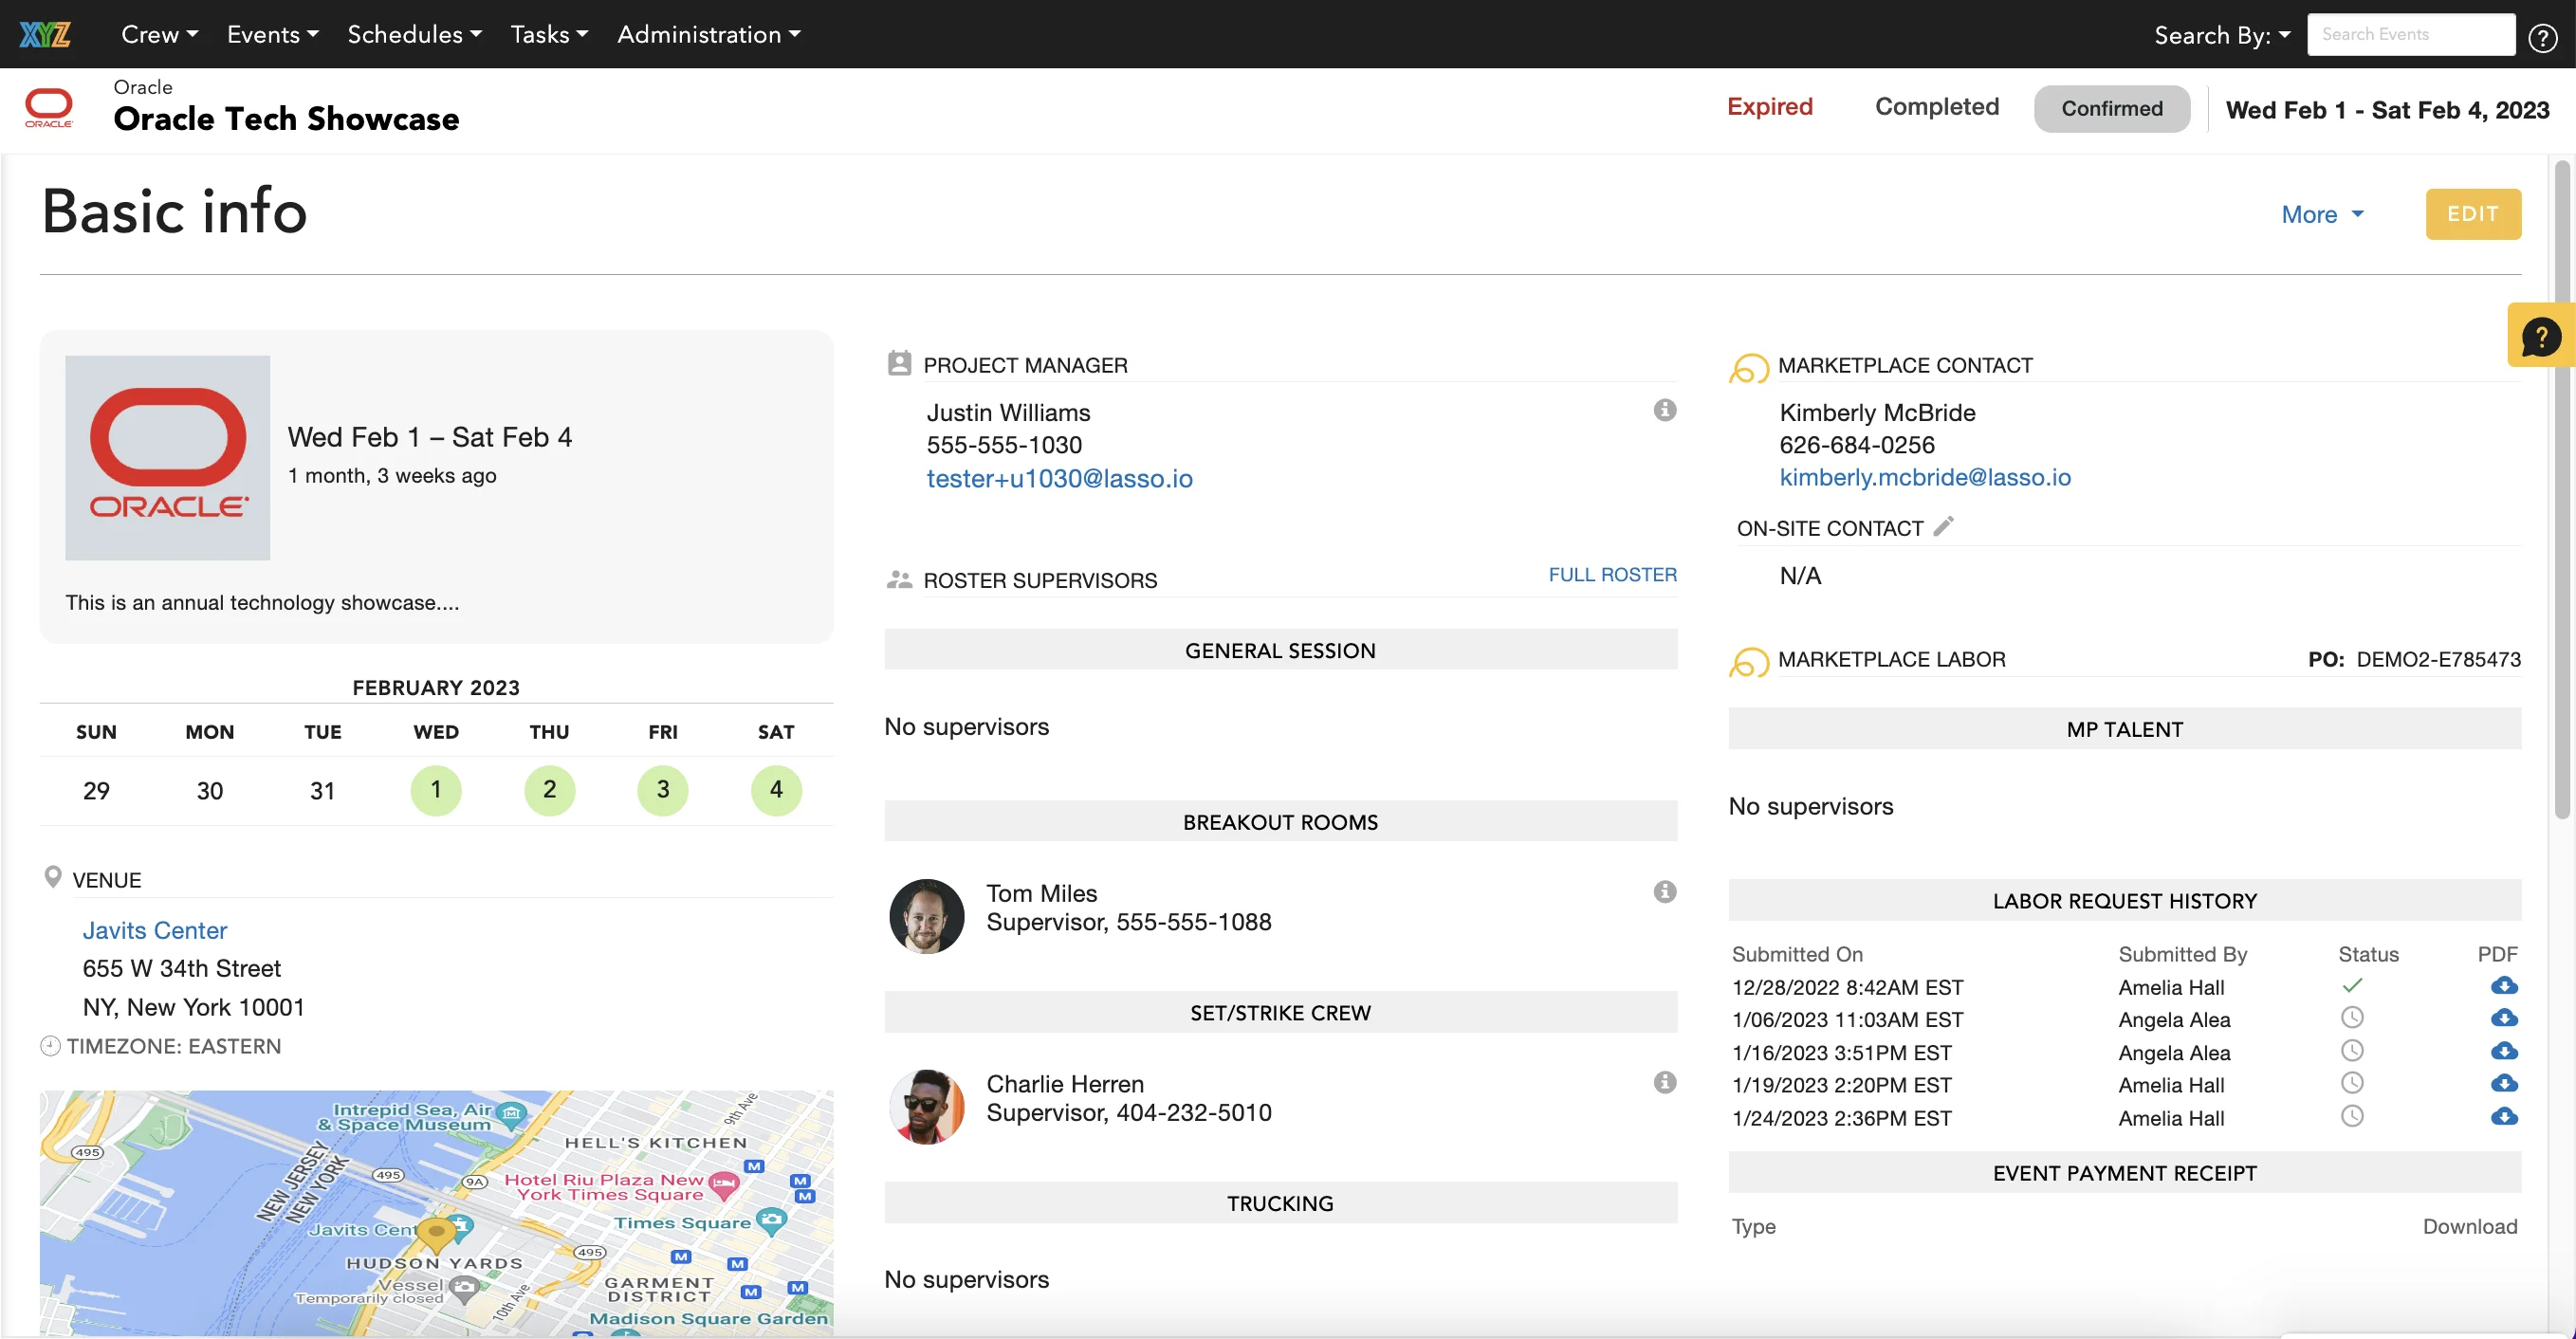
Task: Click pending clock status for 1/16/2023 request
Action: (2352, 1050)
